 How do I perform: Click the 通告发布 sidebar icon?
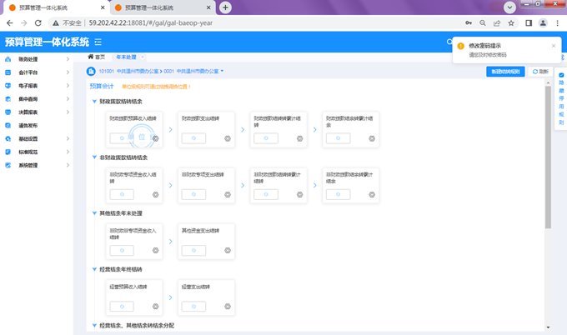click(8, 125)
